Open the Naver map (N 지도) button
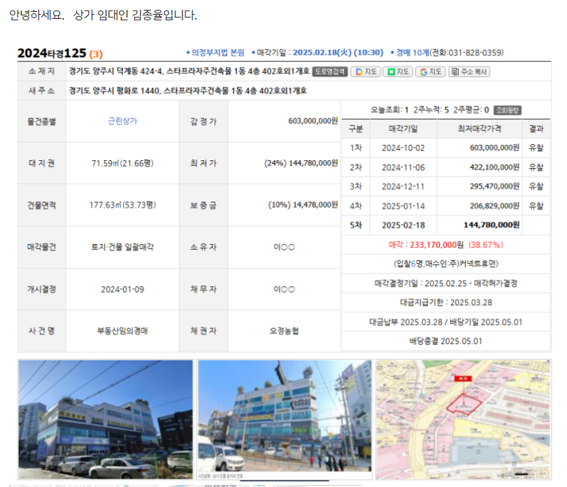The height and width of the screenshot is (487, 567). 398,71
